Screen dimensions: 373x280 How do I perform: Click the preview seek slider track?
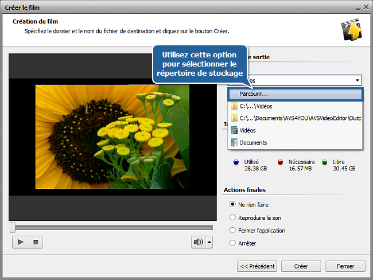[x=113, y=228]
